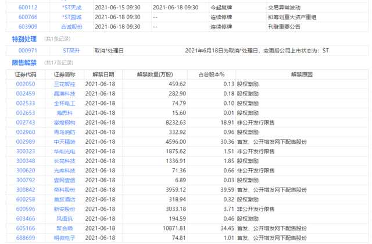Select the 取消*处理日 cell
This screenshot has width=372, height=244.
pos(109,51)
